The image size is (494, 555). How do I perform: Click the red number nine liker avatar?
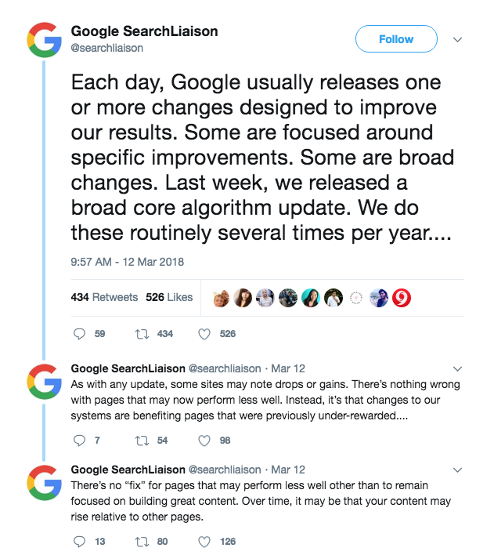coord(402,298)
